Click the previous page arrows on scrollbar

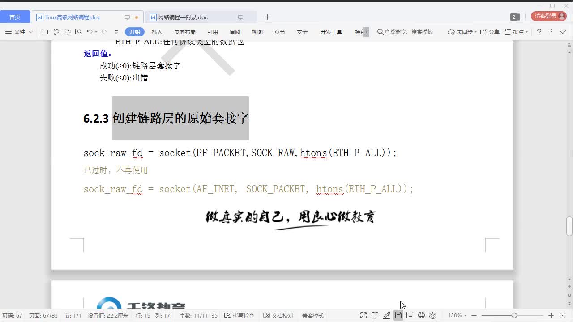(x=569, y=288)
